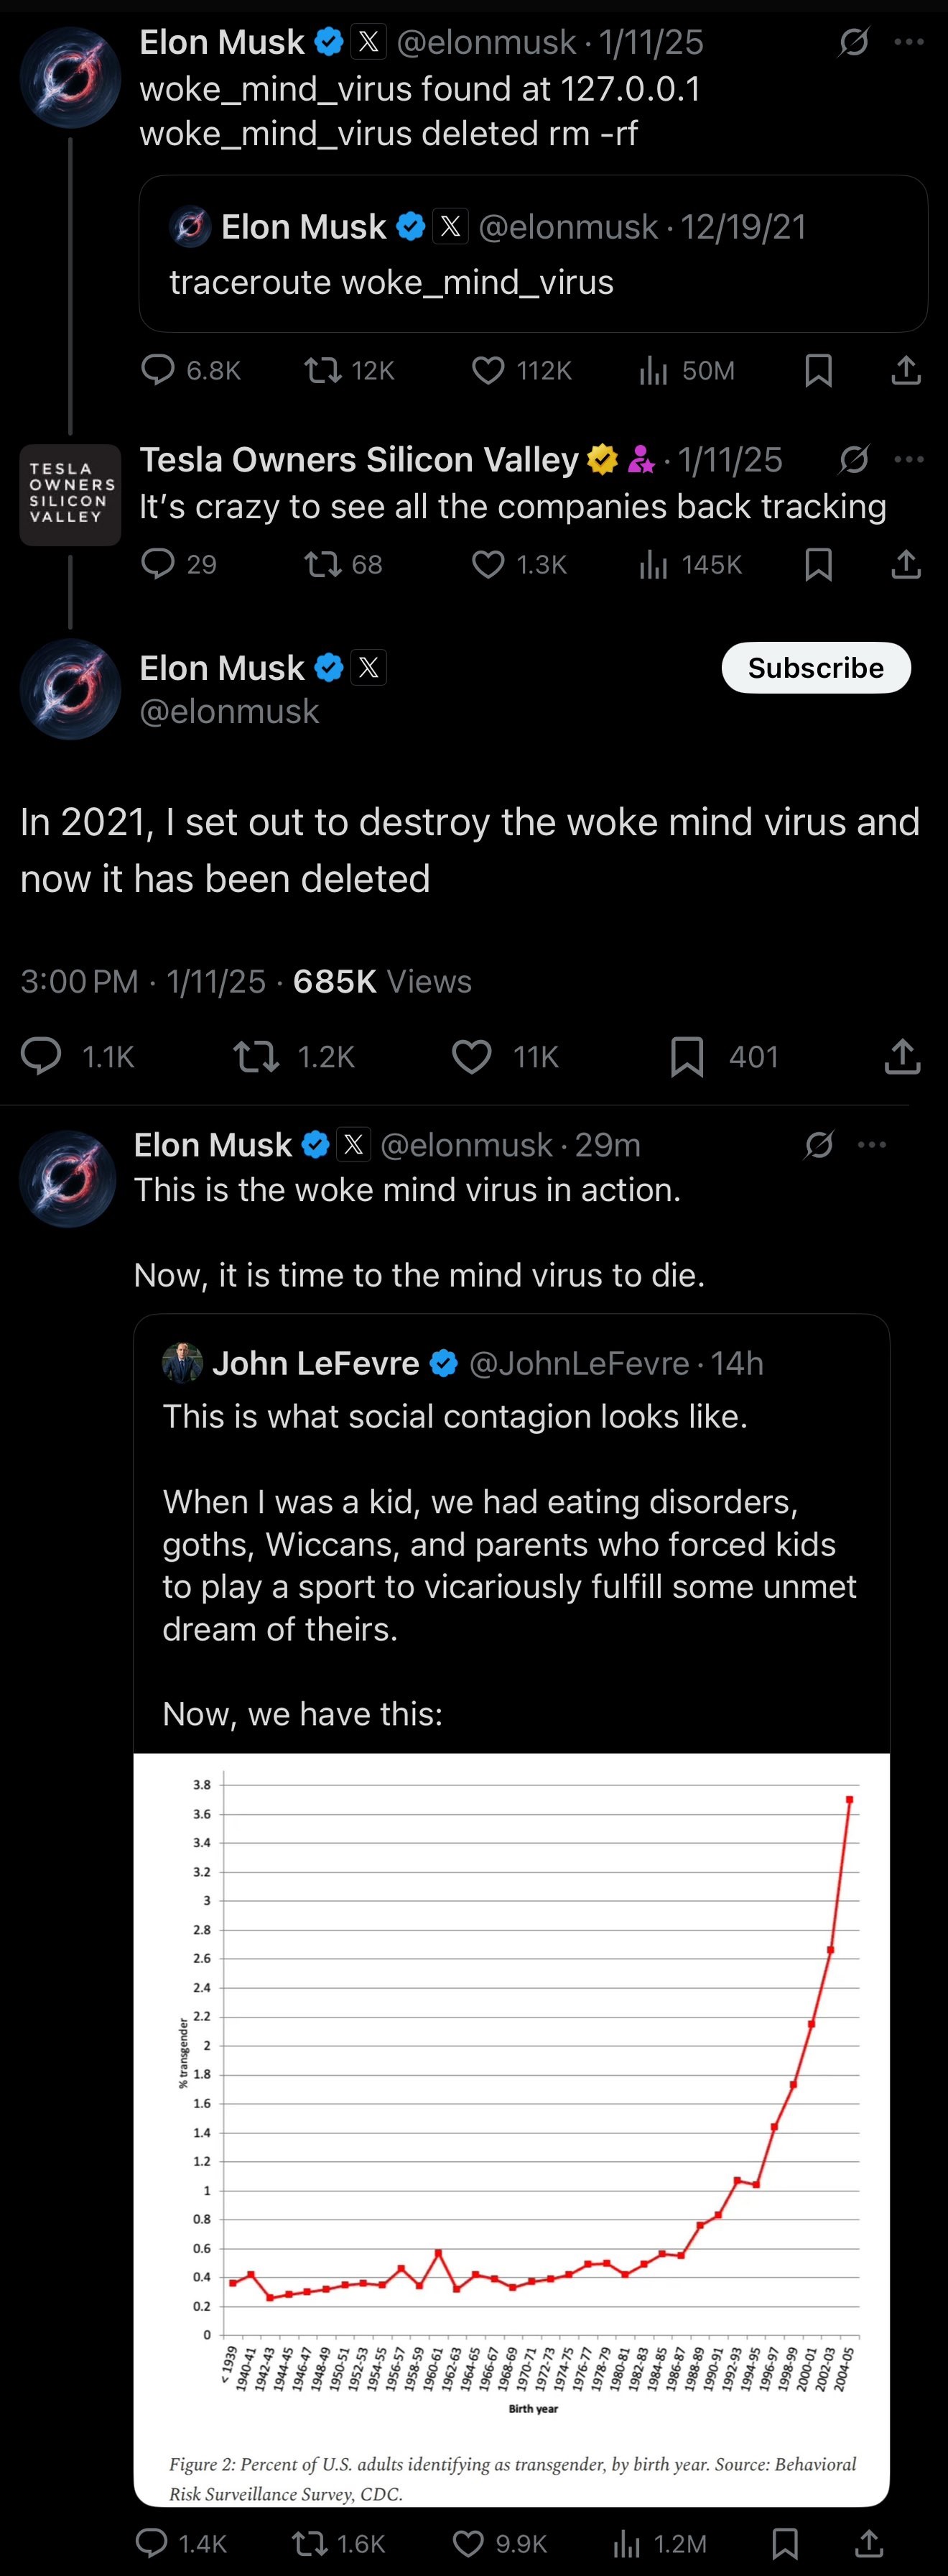This screenshot has width=948, height=2576.
Task: Reply to the tweet with 1.4K replies
Action: pyautogui.click(x=152, y=2543)
